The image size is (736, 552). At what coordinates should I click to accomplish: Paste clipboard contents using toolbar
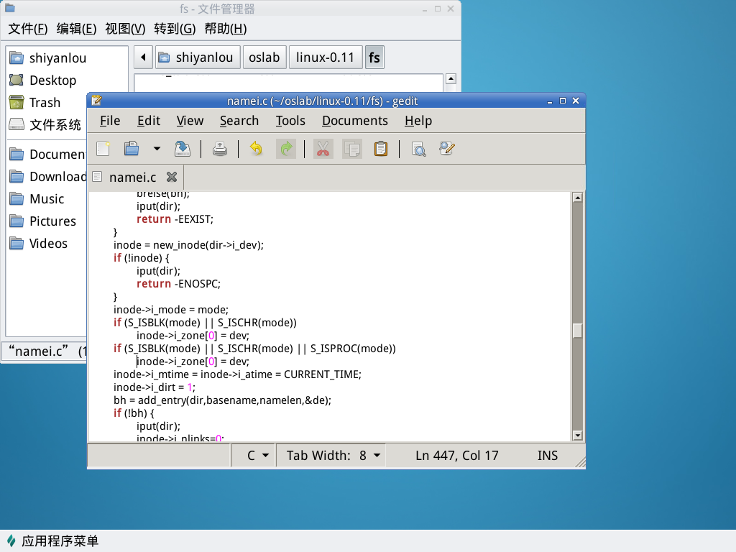[x=381, y=149]
